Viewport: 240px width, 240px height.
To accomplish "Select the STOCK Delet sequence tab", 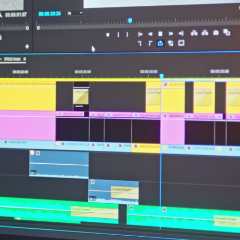I will pyautogui.click(x=12, y=59).
